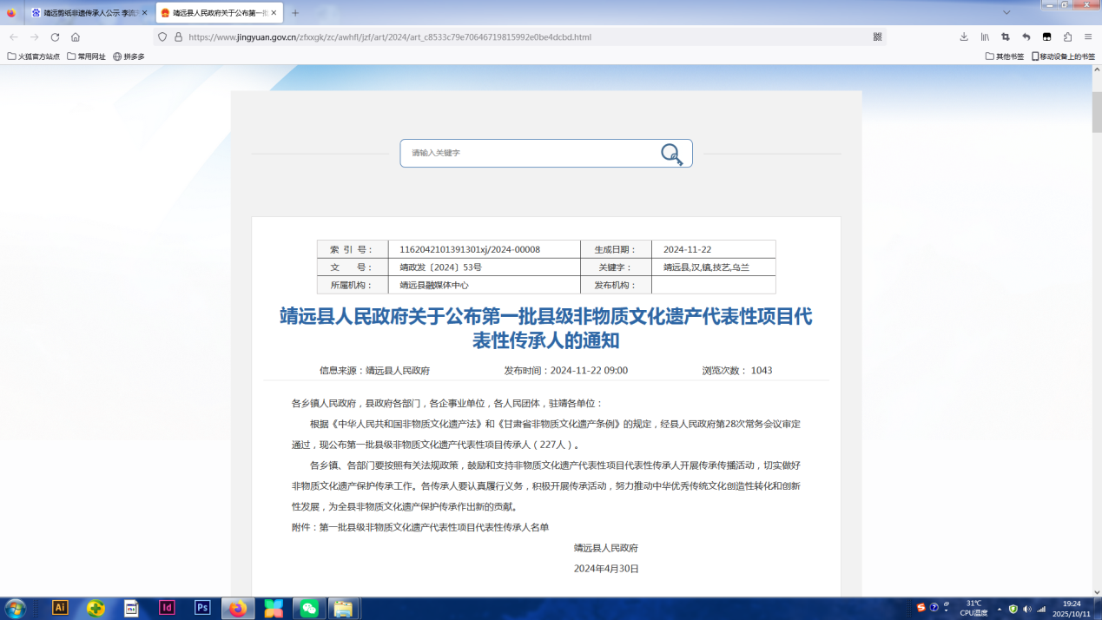The width and height of the screenshot is (1102, 620).
Task: Click the keyword search input field
Action: [x=530, y=154]
